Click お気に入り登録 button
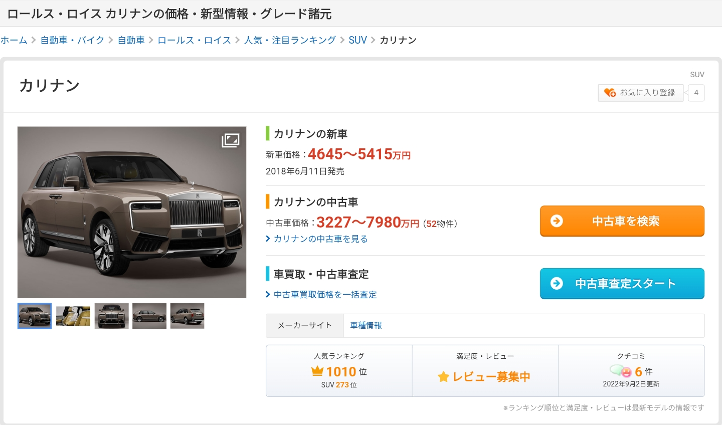 (641, 93)
